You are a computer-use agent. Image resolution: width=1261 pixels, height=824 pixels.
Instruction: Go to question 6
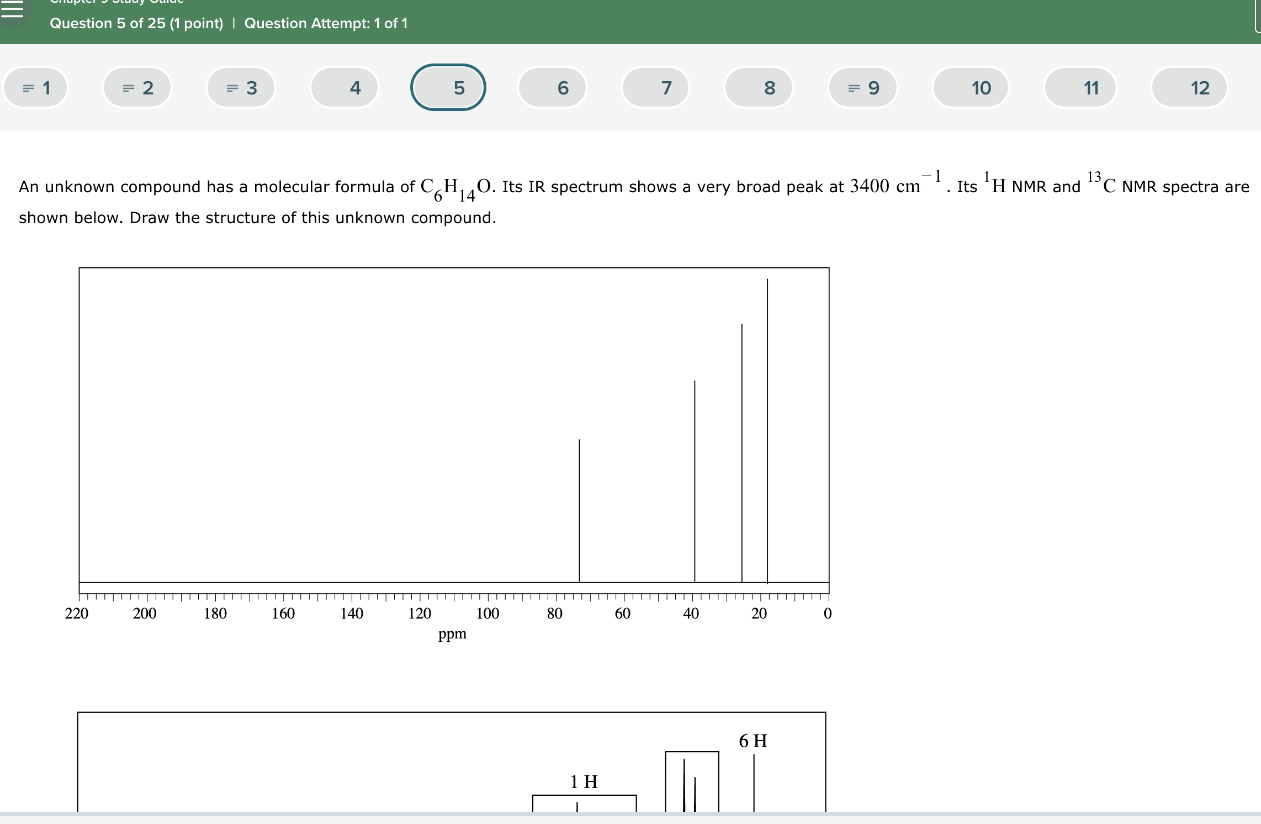coord(552,88)
